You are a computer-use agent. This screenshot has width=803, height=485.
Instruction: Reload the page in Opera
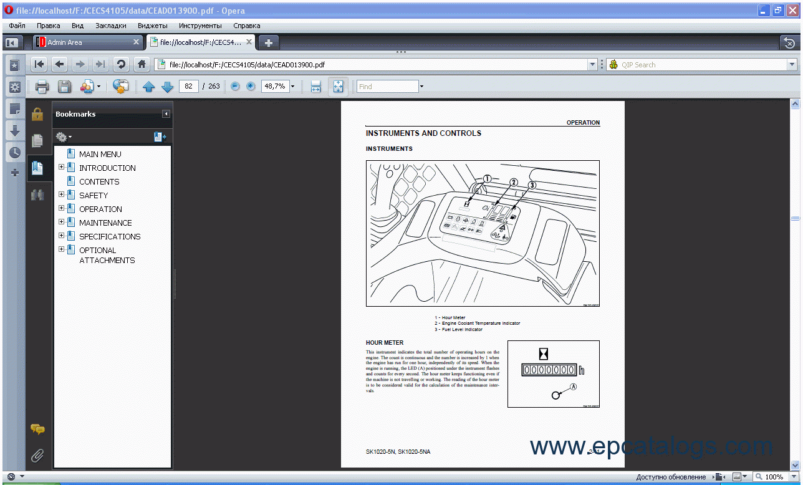click(121, 64)
